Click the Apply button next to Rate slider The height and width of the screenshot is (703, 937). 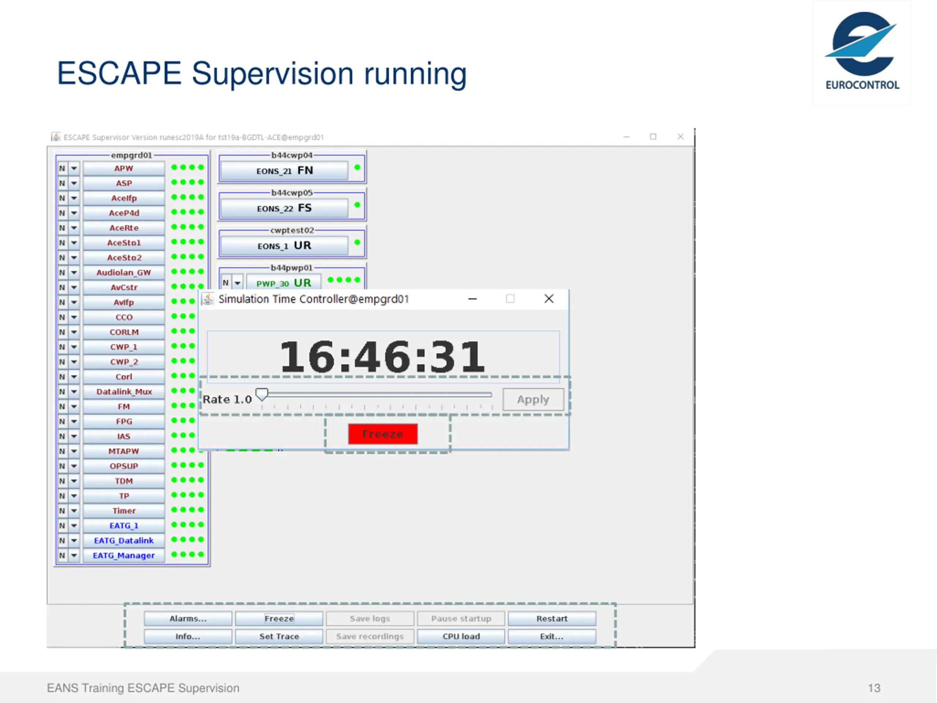click(x=533, y=399)
